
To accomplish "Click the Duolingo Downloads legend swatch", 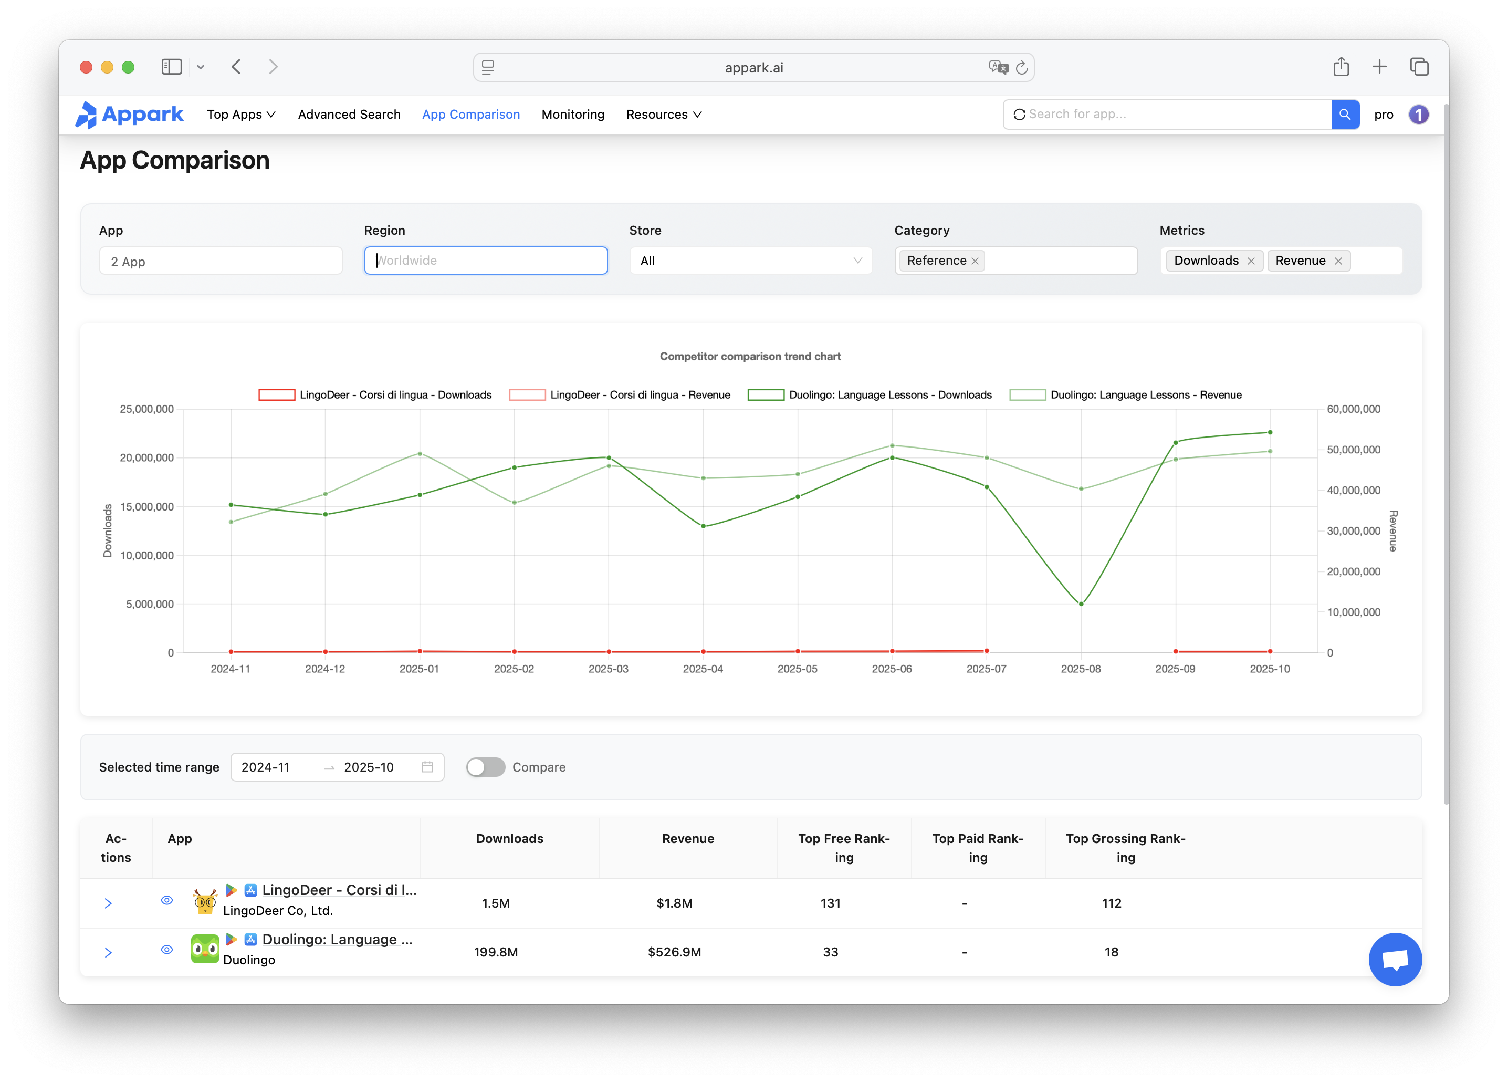I will tap(766, 395).
